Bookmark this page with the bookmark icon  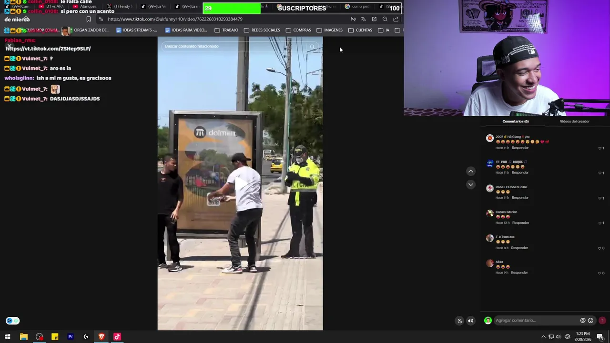click(89, 19)
